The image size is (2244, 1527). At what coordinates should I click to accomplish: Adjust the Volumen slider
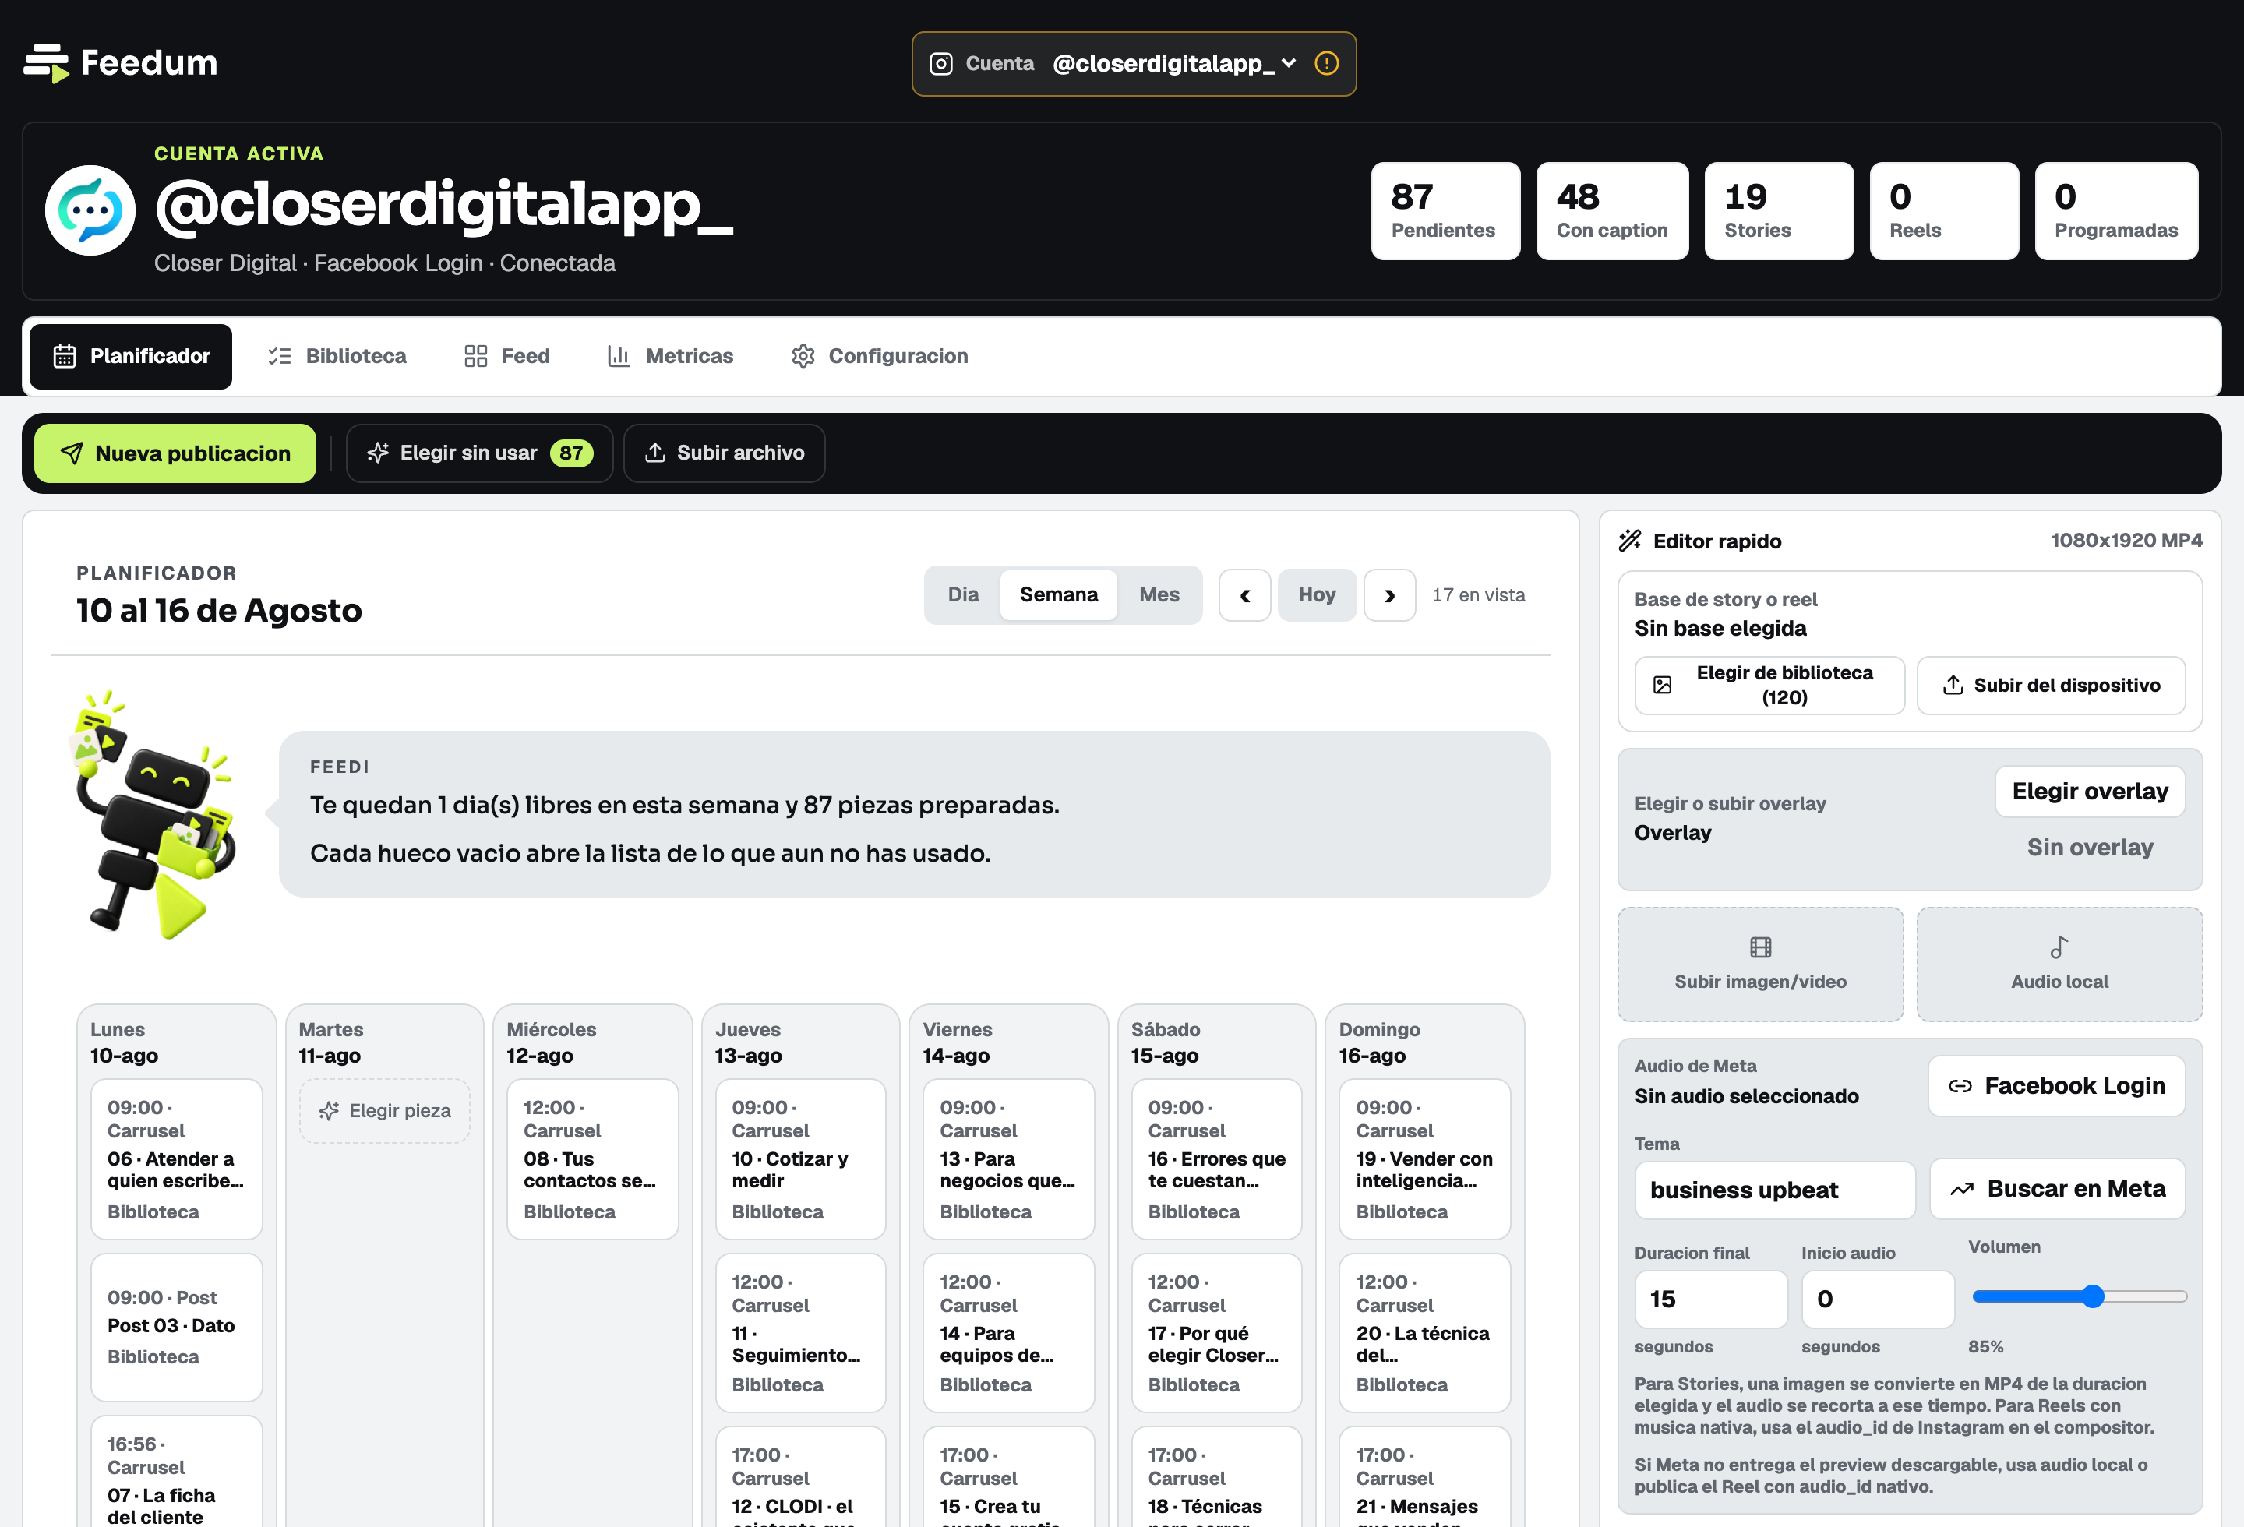tap(2079, 1296)
